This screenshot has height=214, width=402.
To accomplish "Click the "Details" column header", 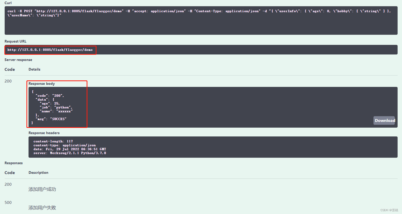I will (x=34, y=69).
